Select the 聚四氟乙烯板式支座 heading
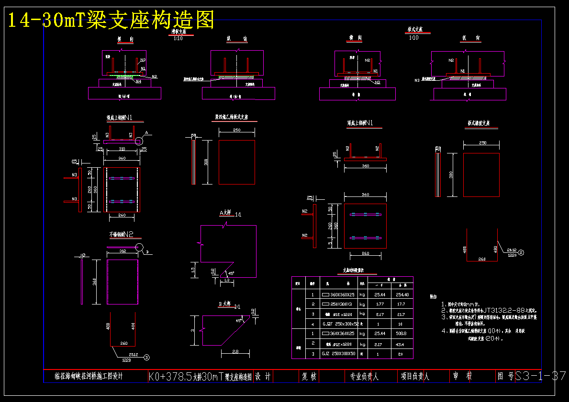Viewport: 569px width, 402px height. point(232,117)
